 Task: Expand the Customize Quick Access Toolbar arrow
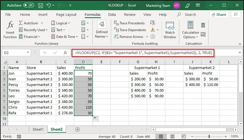70,5
